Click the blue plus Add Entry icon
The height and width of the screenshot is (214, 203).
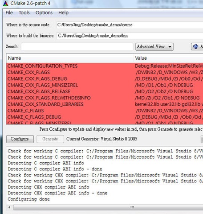(195, 46)
